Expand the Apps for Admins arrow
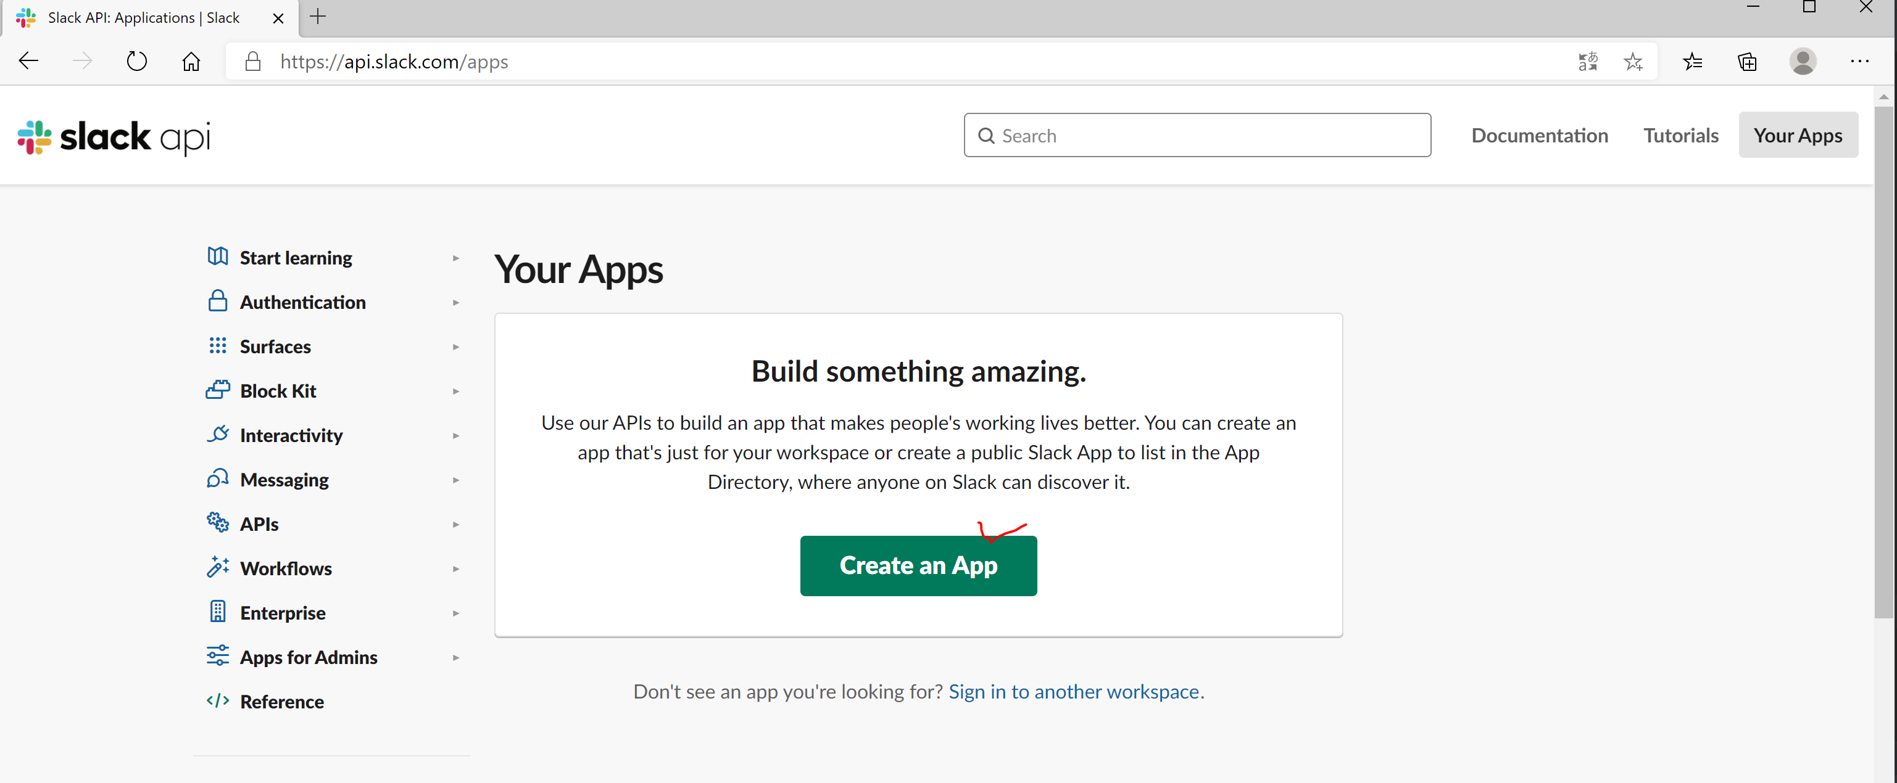The width and height of the screenshot is (1897, 783). pos(456,657)
